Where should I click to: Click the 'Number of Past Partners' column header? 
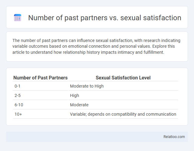(40, 78)
